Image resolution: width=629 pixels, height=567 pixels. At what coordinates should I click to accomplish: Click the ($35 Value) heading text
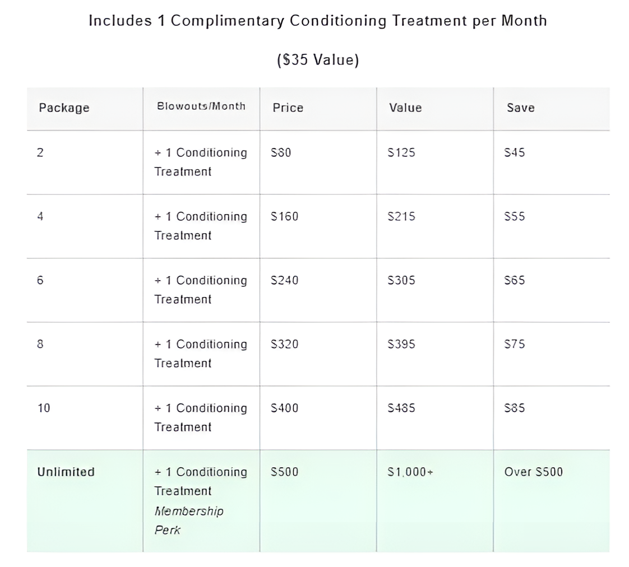click(x=318, y=60)
